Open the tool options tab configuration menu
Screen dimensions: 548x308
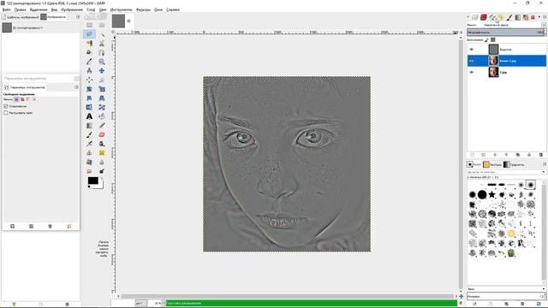pos(76,87)
